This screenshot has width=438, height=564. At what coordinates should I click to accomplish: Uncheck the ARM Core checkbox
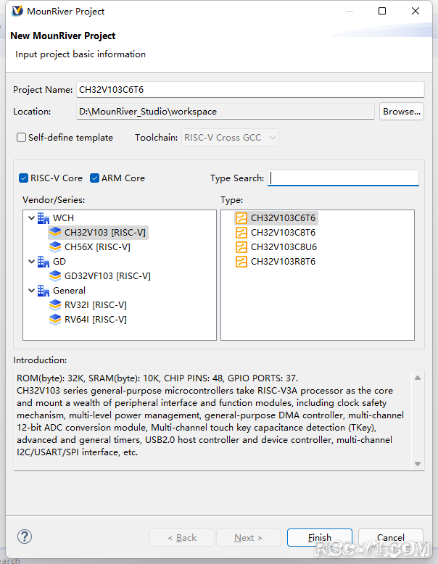[94, 178]
